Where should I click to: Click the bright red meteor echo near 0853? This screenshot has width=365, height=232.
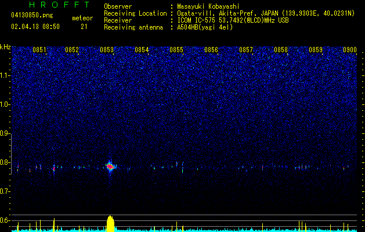(x=110, y=166)
